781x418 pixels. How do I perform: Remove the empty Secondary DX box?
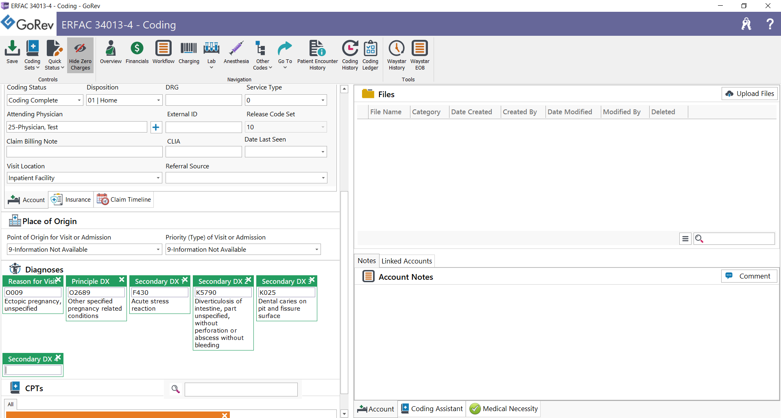pyautogui.click(x=58, y=357)
